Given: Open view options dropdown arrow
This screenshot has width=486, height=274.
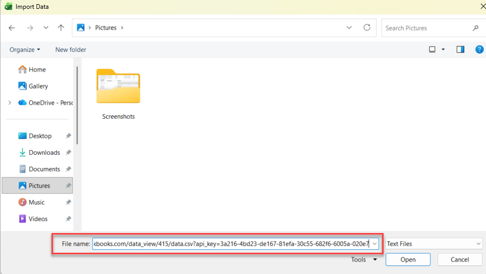Looking at the screenshot, I should point(443,49).
